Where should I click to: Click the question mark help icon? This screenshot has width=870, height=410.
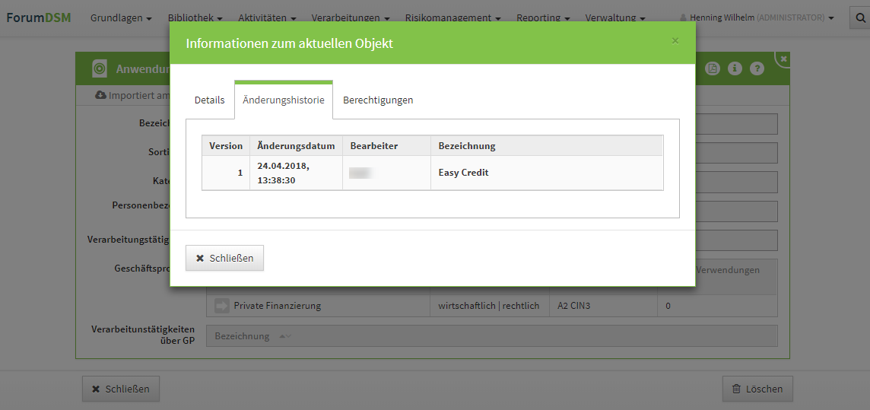[756, 68]
